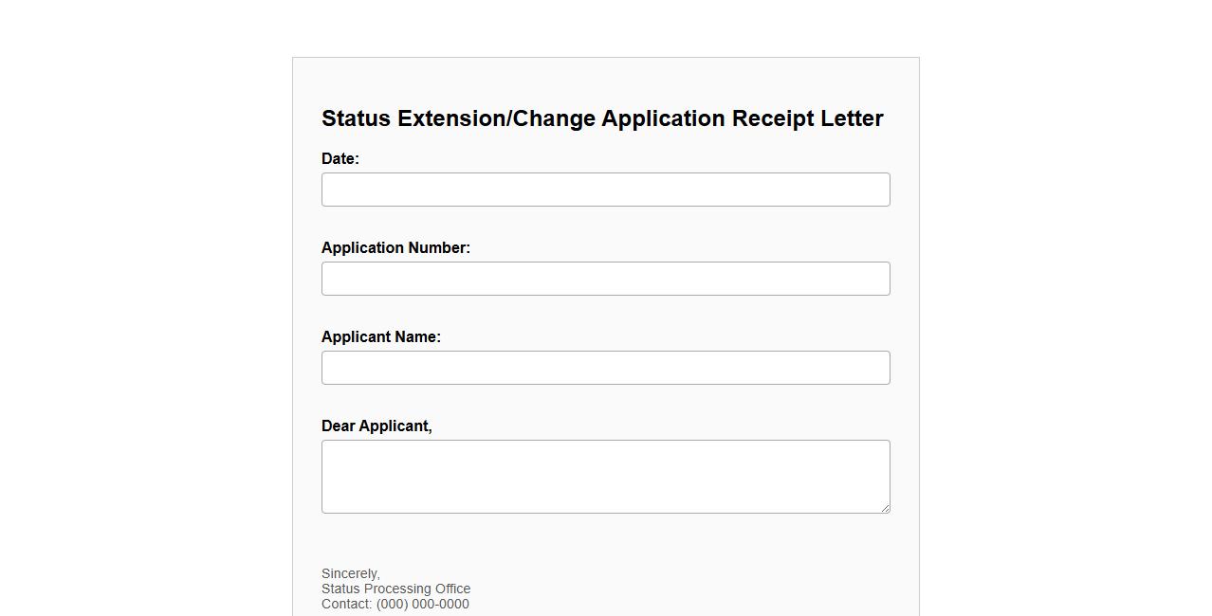Click the textarea resize handle corner
This screenshot has height=616, width=1212.
click(885, 508)
